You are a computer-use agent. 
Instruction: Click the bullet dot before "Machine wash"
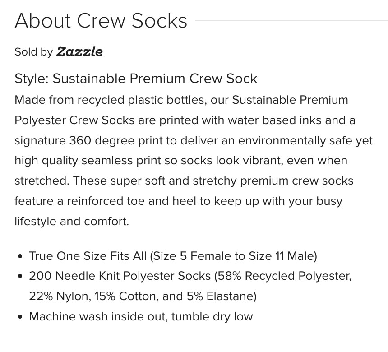tap(20, 317)
